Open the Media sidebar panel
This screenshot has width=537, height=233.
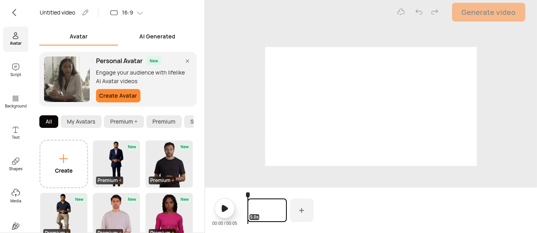[x=16, y=196]
